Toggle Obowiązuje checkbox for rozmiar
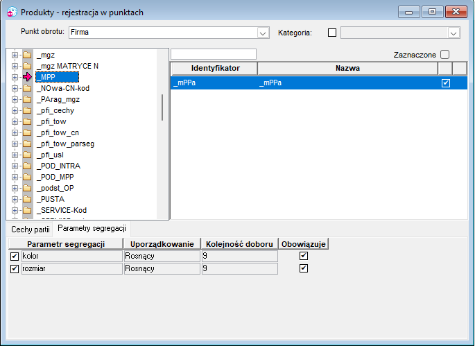The image size is (475, 346). 304,268
